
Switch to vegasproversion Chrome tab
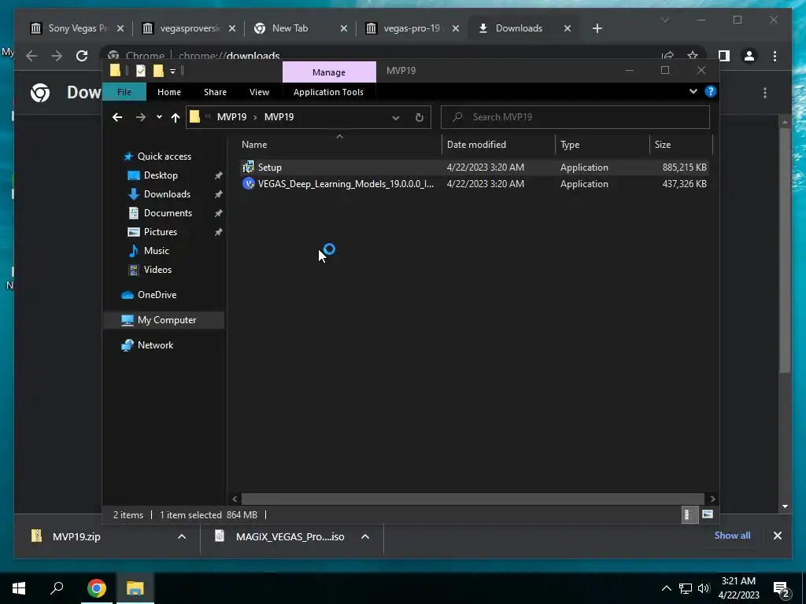click(x=190, y=28)
